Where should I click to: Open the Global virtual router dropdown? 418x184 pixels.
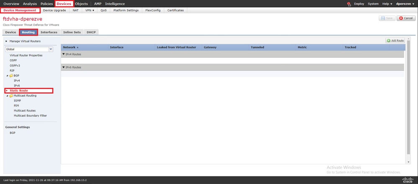click(x=51, y=49)
